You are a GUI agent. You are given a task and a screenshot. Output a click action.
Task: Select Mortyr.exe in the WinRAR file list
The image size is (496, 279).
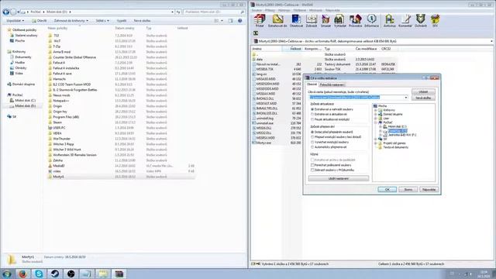263,143
